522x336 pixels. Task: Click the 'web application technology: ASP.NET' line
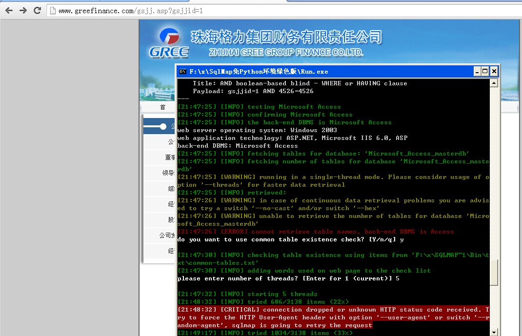point(292,138)
